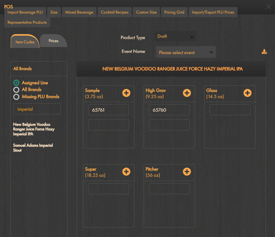Viewport: 275px width, 237px height.
Task: Select New Belgium Voodoo Ranger brand
Action: pos(34,129)
